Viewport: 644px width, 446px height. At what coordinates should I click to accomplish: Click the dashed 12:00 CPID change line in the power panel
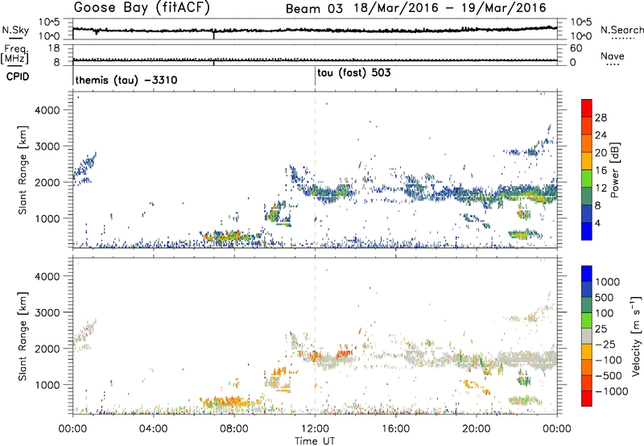315,170
